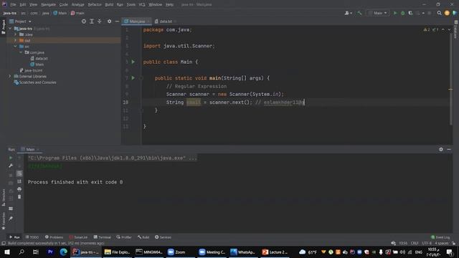
Task: Collapse the java-trs project root
Action: click(10, 29)
